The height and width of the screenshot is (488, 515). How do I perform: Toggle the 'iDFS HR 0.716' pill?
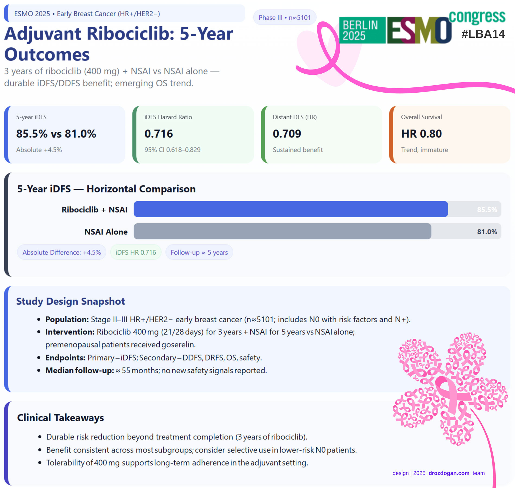click(x=136, y=252)
